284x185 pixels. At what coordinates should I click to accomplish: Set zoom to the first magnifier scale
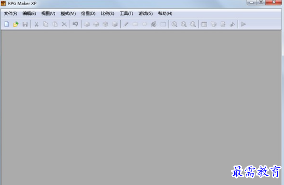(x=174, y=24)
